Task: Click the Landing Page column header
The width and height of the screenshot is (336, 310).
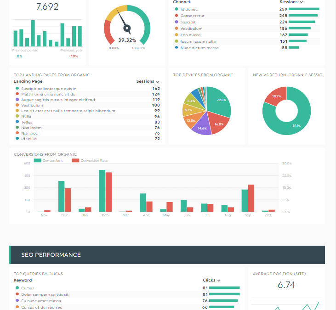Action: 28,81
